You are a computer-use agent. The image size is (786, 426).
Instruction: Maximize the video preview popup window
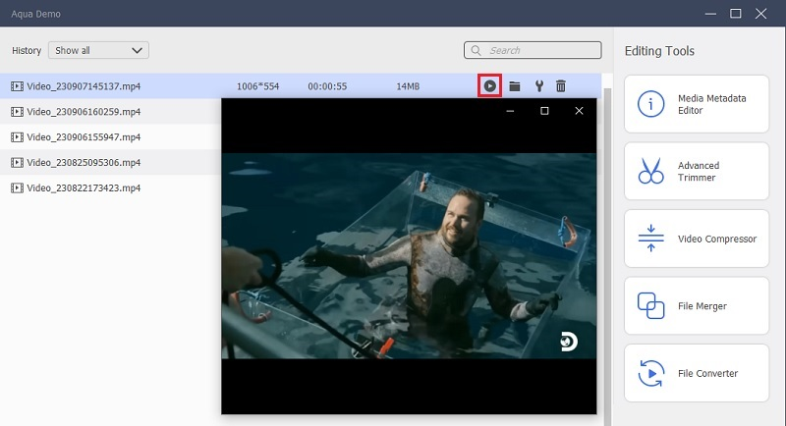(544, 111)
